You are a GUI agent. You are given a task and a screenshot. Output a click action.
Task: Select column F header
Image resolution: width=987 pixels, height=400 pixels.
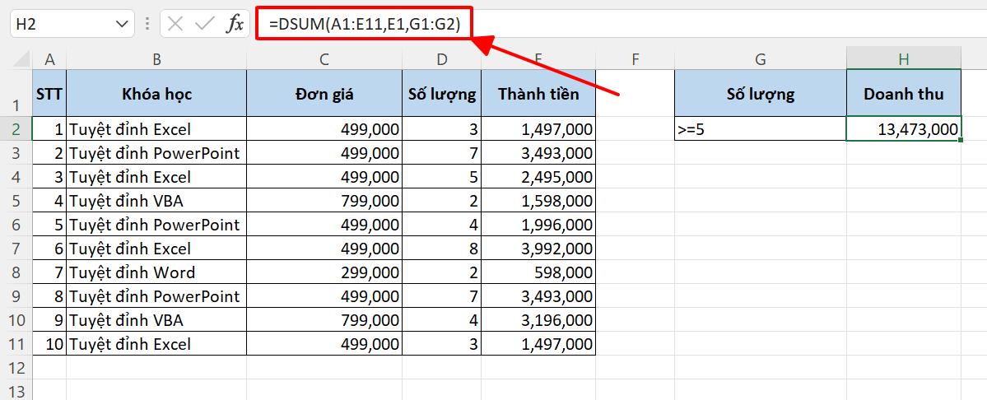coord(635,60)
